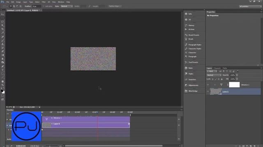This screenshot has height=147, width=263.
Task: Select the Eyedropper tool
Action: point(2,33)
